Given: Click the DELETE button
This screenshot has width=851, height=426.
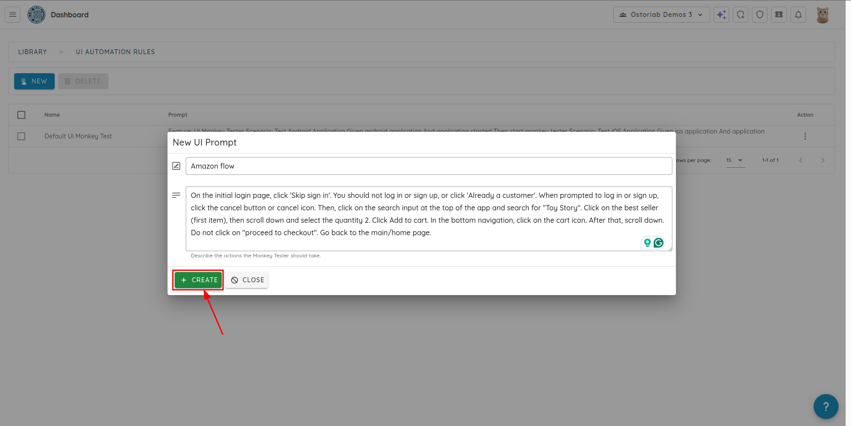Looking at the screenshot, I should click(83, 81).
